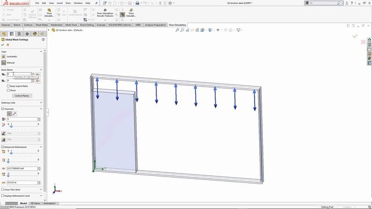Open the DisplayManager sphere tab

35,34
